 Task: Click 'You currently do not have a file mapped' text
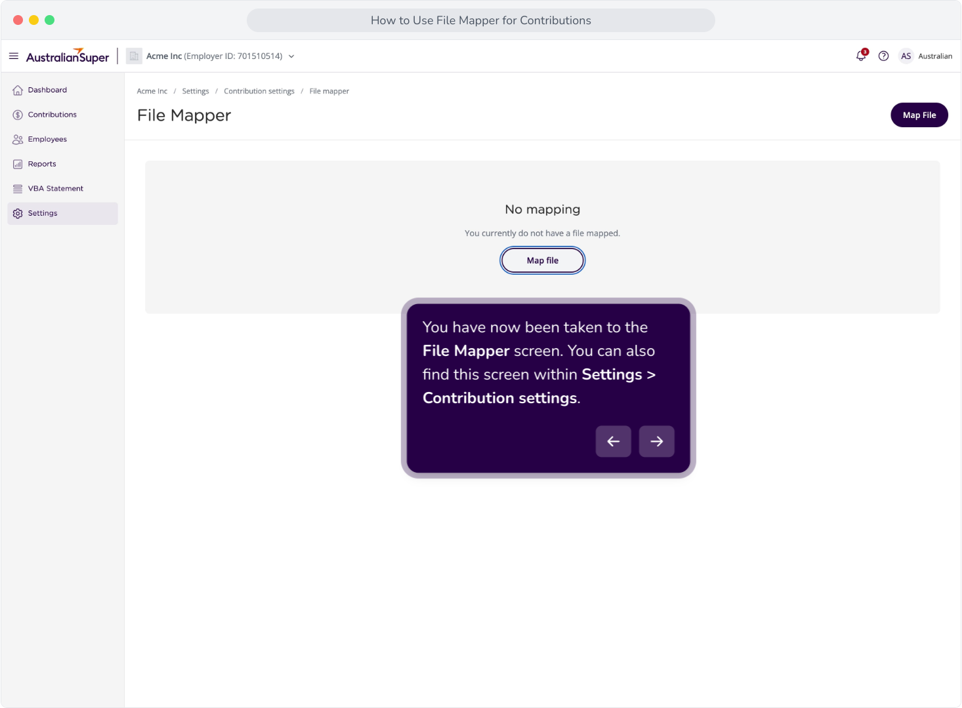pyautogui.click(x=543, y=233)
